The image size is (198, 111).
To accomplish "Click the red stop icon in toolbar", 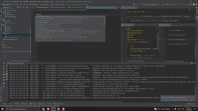I will tap(171, 4).
